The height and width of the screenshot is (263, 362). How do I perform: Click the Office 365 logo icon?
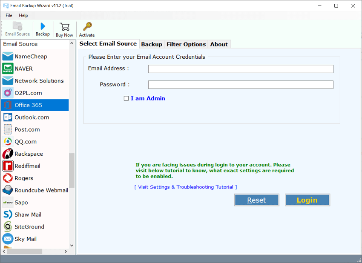pos(8,105)
